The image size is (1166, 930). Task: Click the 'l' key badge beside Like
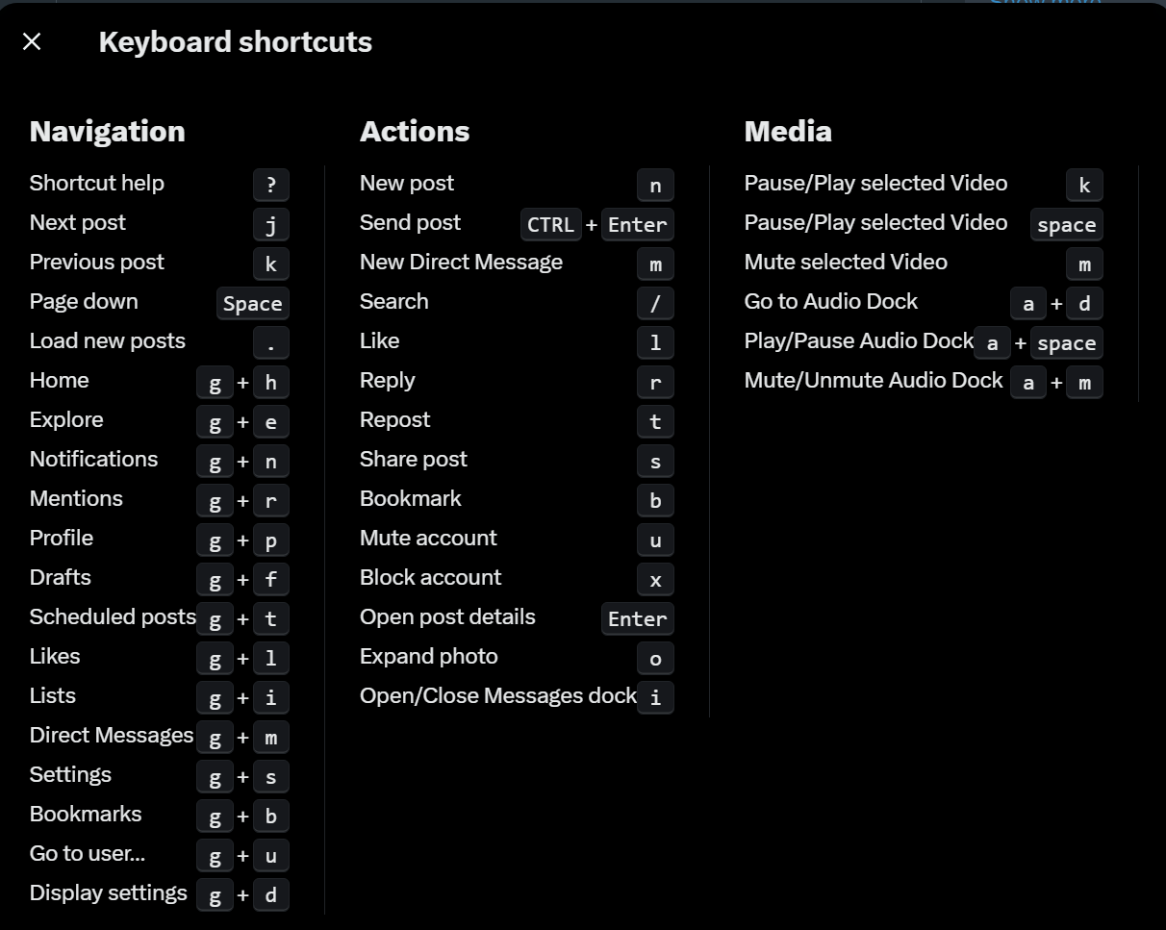655,342
